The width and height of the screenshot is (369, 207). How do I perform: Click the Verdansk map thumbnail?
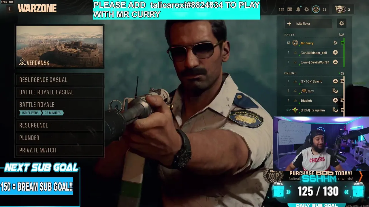click(x=60, y=47)
